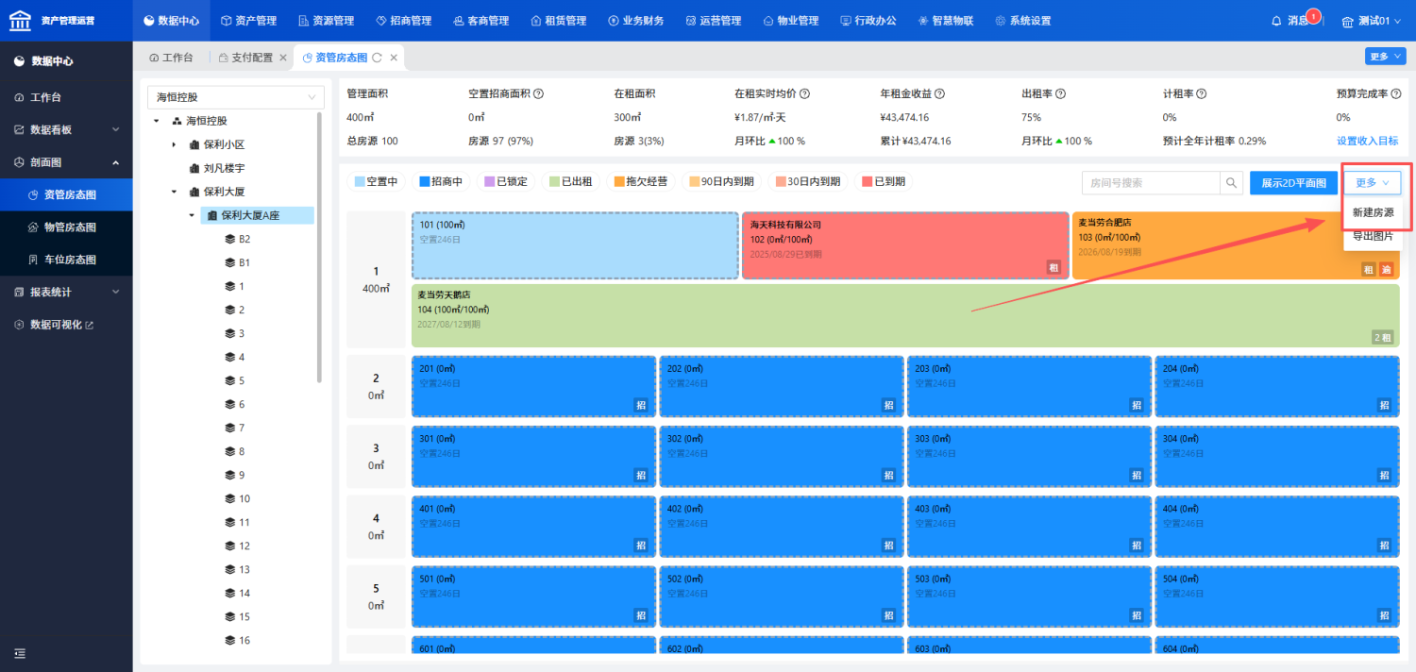Toggle the 已到期 status filter
Image resolution: width=1416 pixels, height=672 pixels.
point(884,182)
